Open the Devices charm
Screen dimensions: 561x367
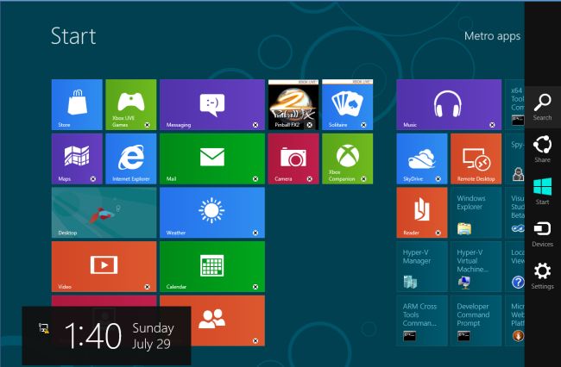pyautogui.click(x=542, y=233)
